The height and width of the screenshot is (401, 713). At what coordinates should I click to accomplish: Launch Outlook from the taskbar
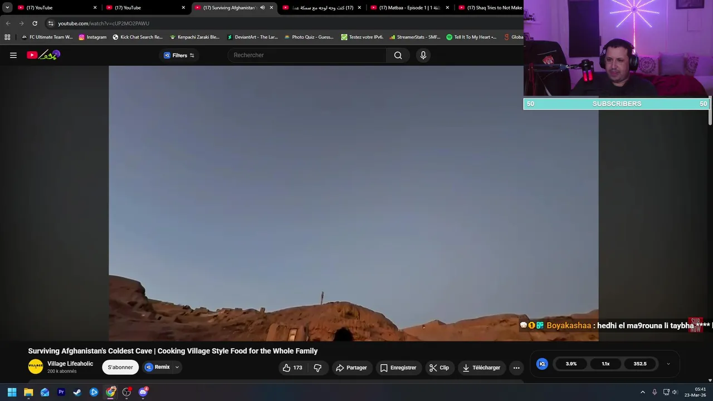click(45, 392)
